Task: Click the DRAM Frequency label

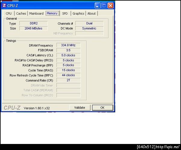Action: point(41,45)
